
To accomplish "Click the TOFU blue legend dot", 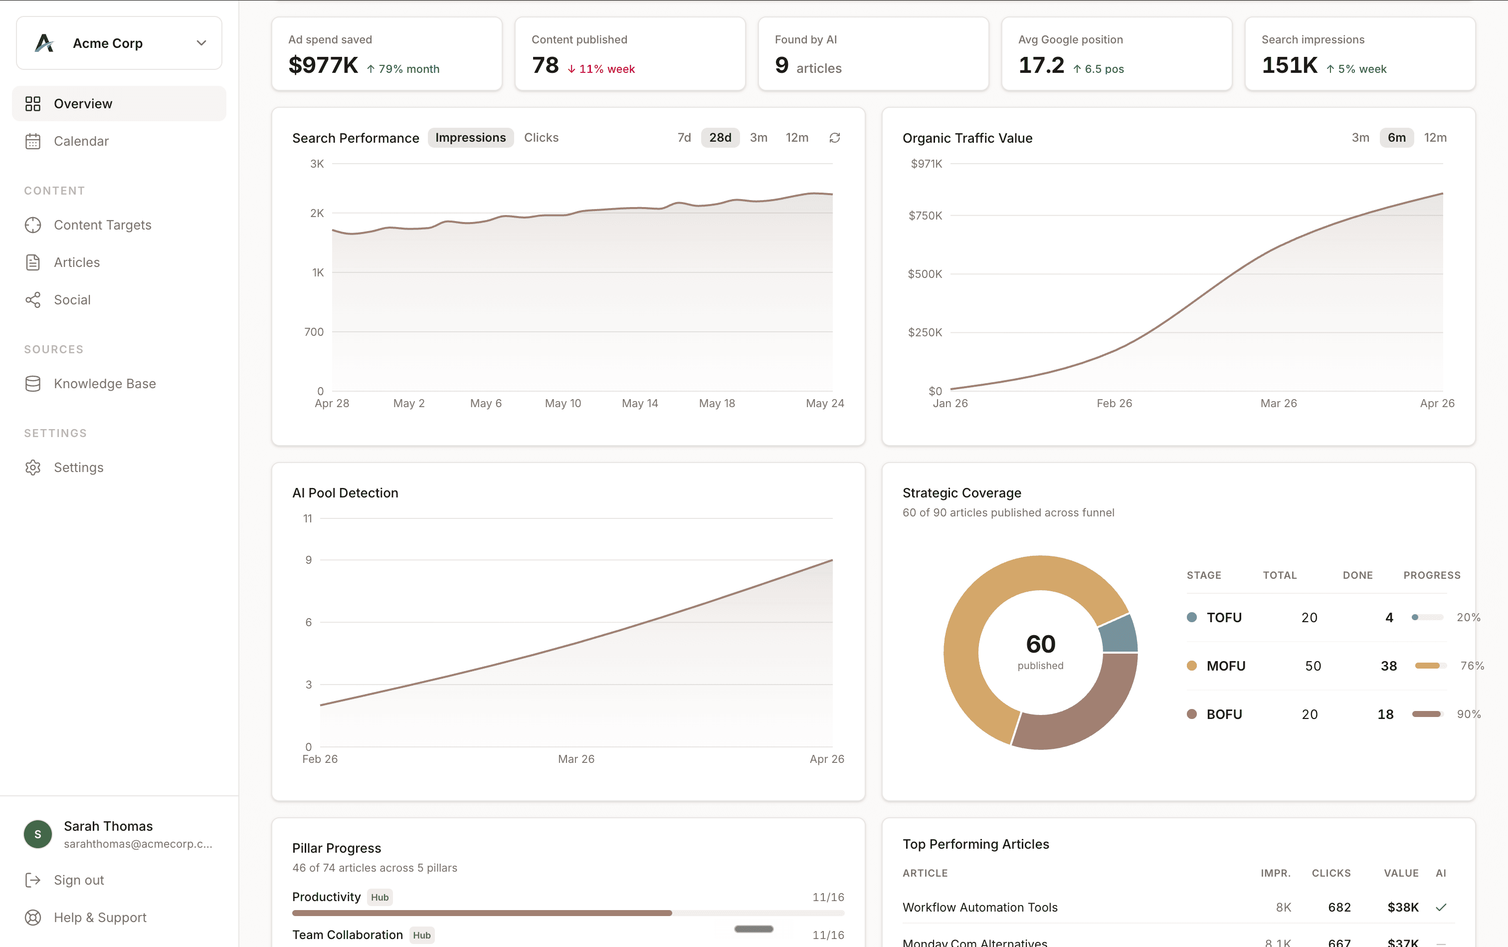I will (x=1192, y=618).
